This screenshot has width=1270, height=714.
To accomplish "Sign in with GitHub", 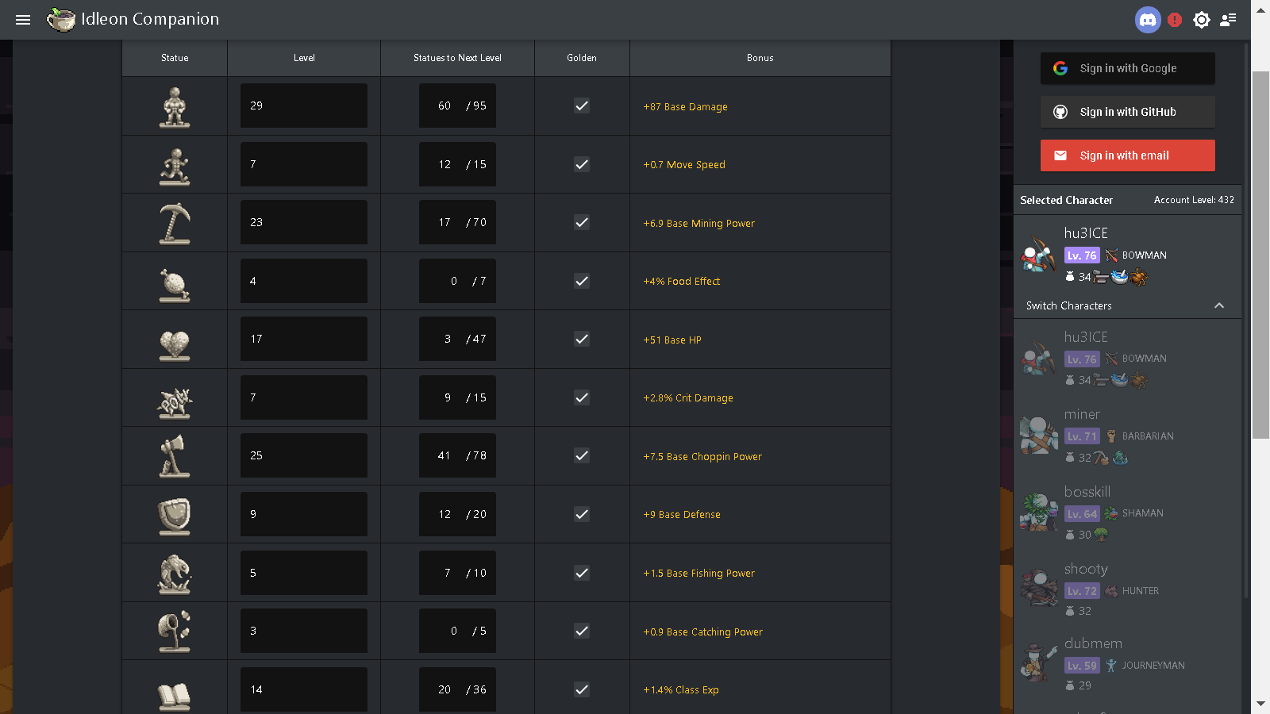I will point(1126,112).
